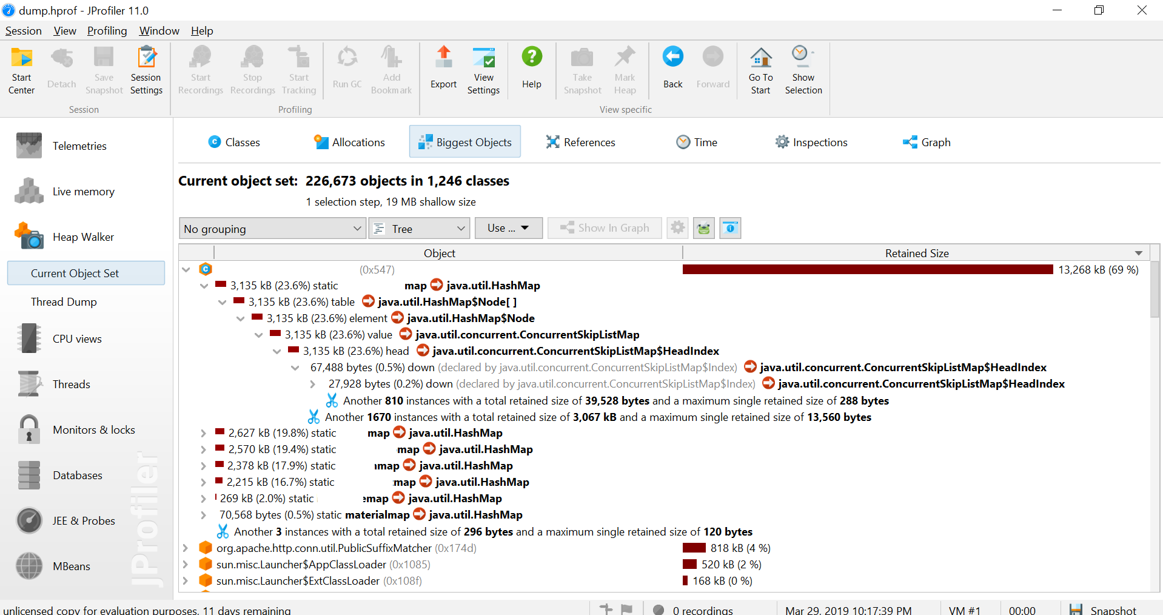Open the Profiling menu
This screenshot has width=1163, height=615.
pos(107,31)
